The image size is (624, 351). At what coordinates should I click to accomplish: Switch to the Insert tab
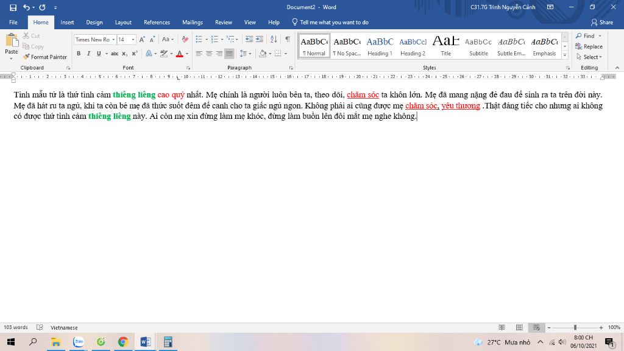click(67, 23)
